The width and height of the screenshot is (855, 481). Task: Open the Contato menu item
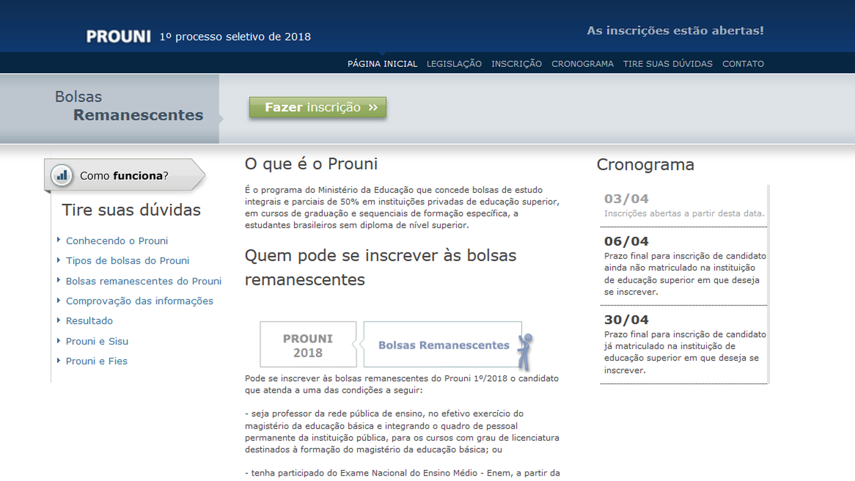point(743,64)
